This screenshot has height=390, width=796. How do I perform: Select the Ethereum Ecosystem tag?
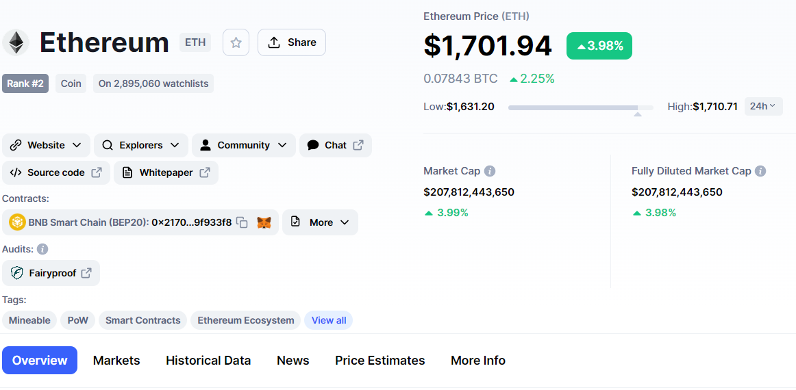[246, 320]
